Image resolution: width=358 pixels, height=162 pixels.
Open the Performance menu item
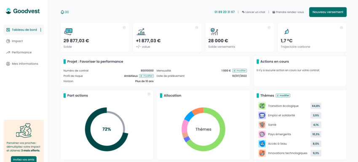19,52
